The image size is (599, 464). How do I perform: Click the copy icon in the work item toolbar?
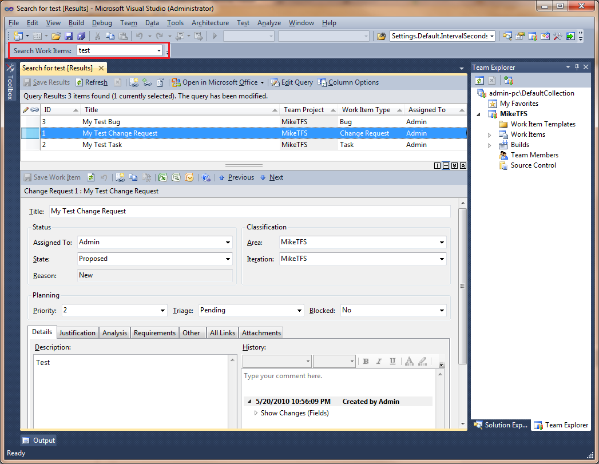[133, 177]
